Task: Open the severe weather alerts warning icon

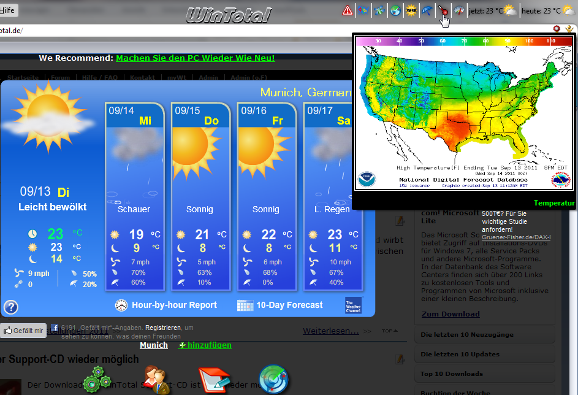Action: [348, 10]
